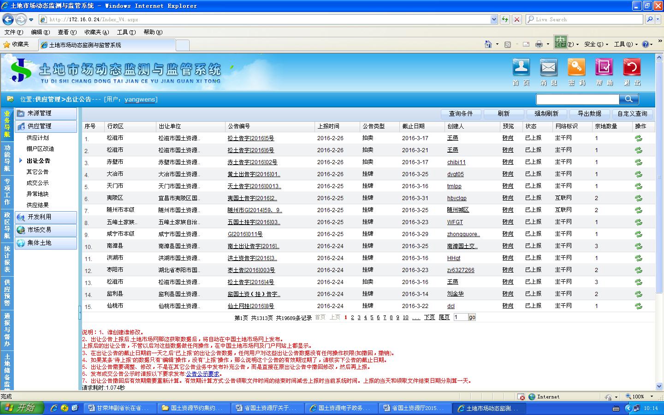Open the 帮助 help icon

(x=604, y=68)
